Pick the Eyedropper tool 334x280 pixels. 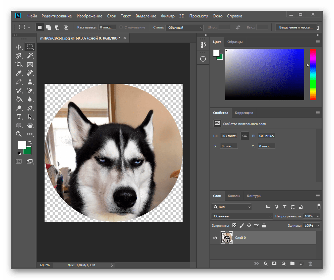pos(19,73)
